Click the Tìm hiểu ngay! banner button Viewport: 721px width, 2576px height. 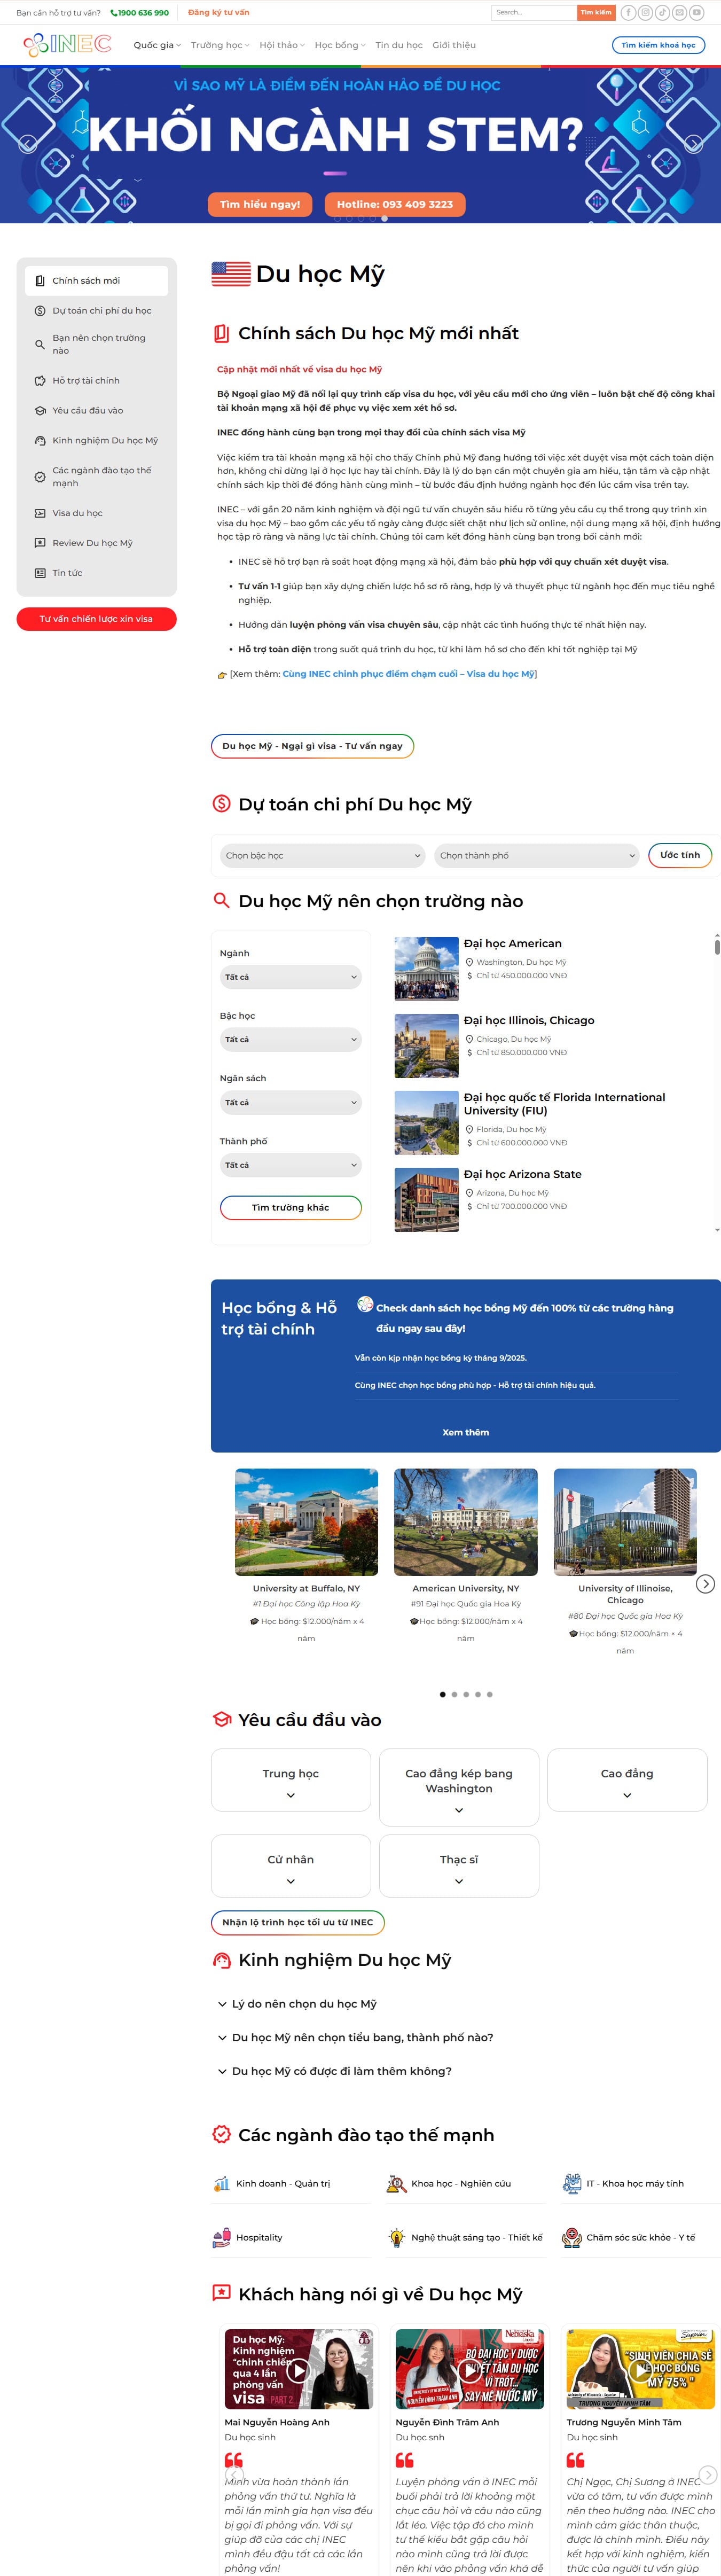pos(260,204)
